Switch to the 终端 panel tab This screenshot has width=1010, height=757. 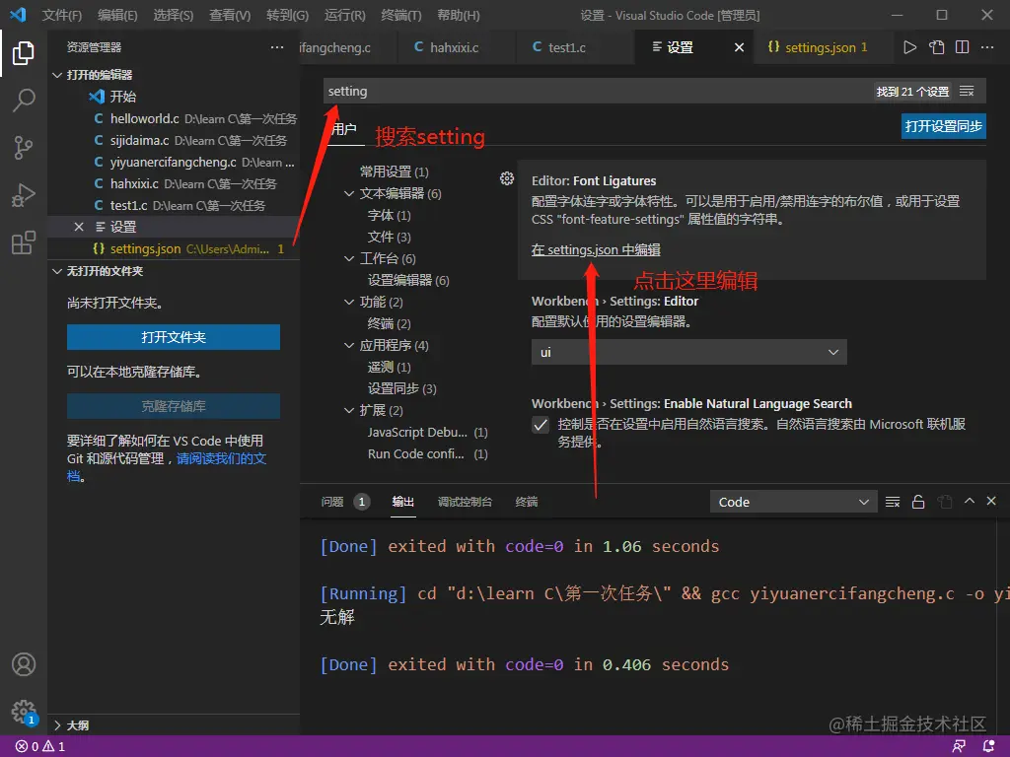pos(527,502)
